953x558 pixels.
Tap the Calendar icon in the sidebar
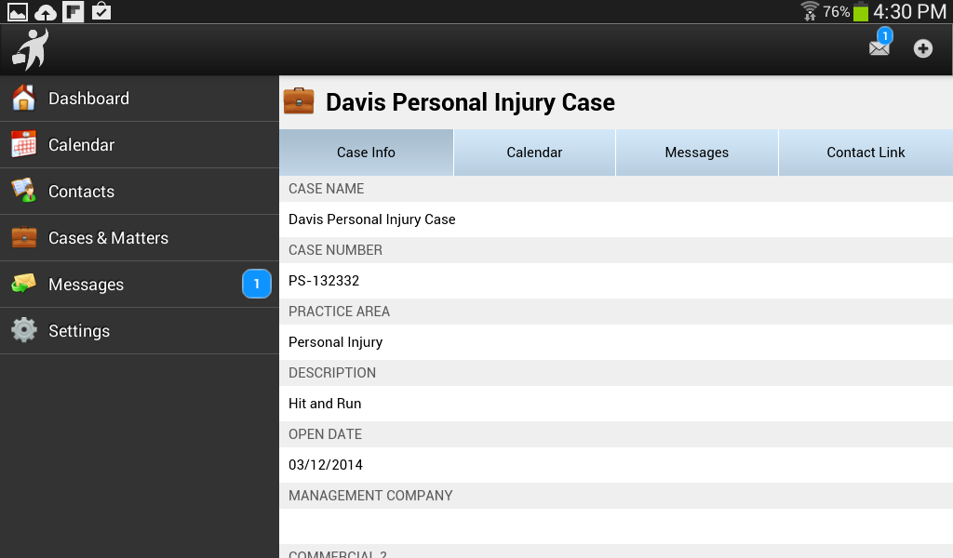pyautogui.click(x=23, y=144)
